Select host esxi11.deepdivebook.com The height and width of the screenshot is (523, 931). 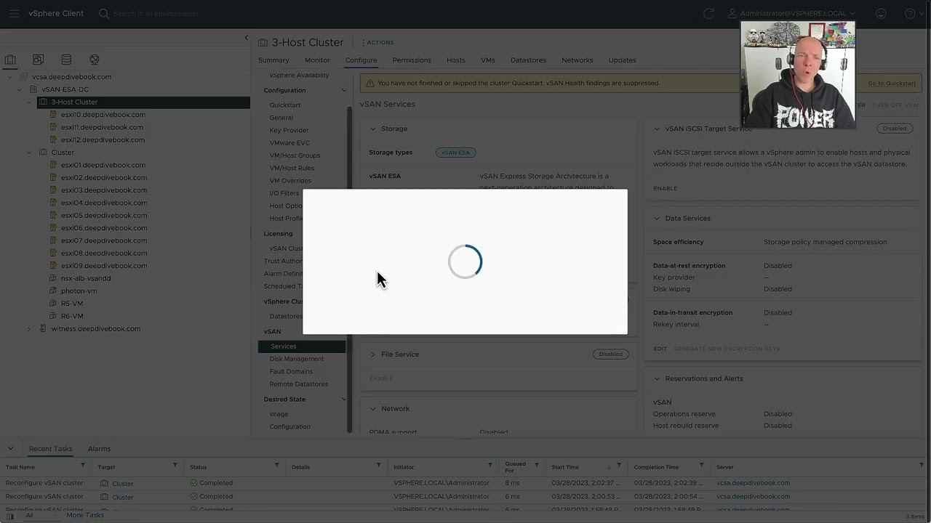(x=102, y=127)
